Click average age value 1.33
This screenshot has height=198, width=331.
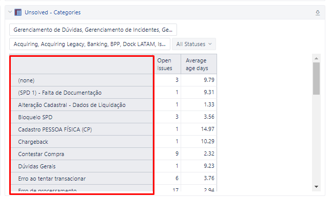pyautogui.click(x=209, y=104)
